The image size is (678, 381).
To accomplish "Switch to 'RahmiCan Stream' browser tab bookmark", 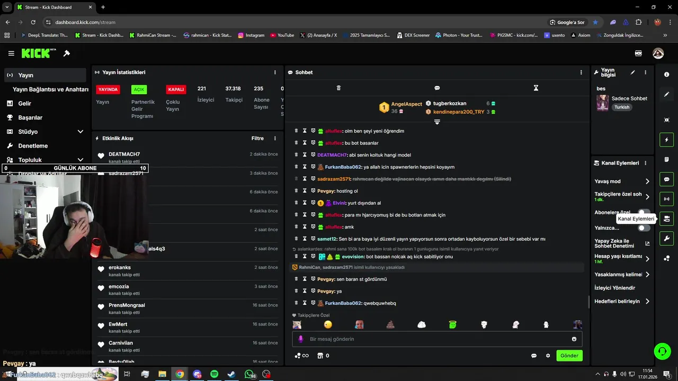I will pos(153,35).
